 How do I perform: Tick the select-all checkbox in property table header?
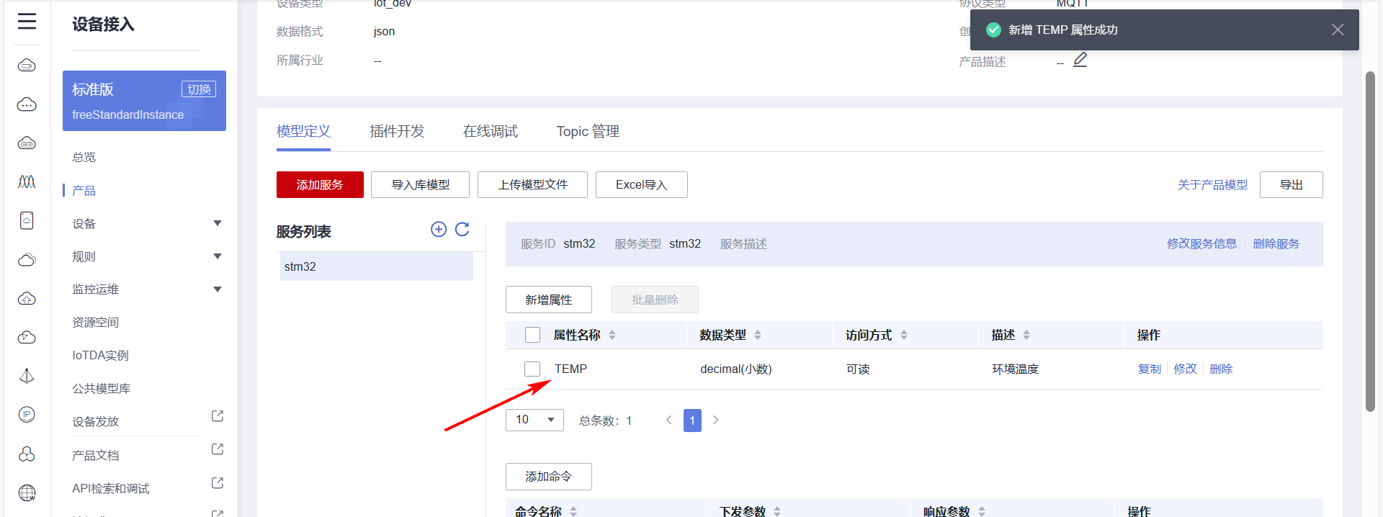(532, 335)
